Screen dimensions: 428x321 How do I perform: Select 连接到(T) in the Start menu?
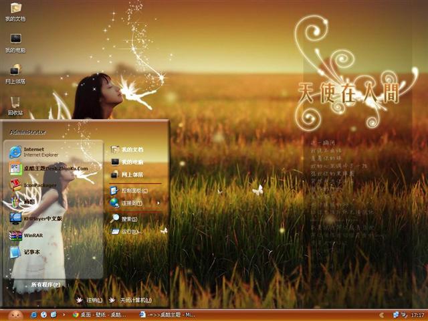click(126, 203)
